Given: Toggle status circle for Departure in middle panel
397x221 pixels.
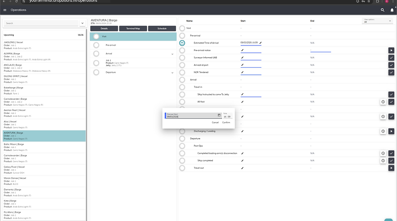Looking at the screenshot, I should coord(96,73).
